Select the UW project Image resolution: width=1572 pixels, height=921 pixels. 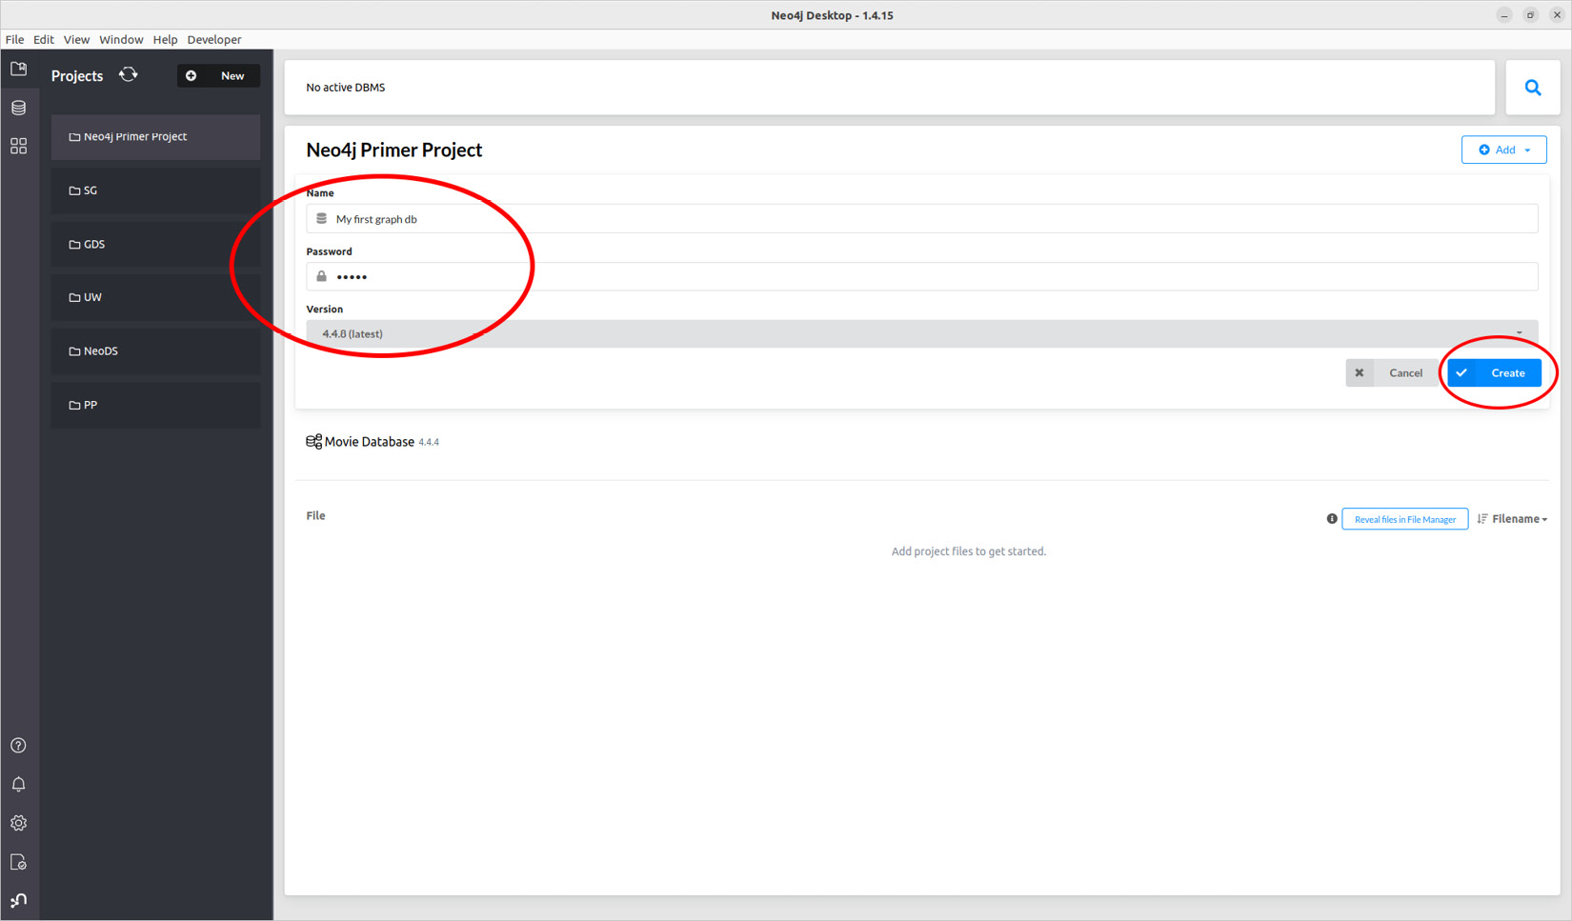(x=156, y=297)
